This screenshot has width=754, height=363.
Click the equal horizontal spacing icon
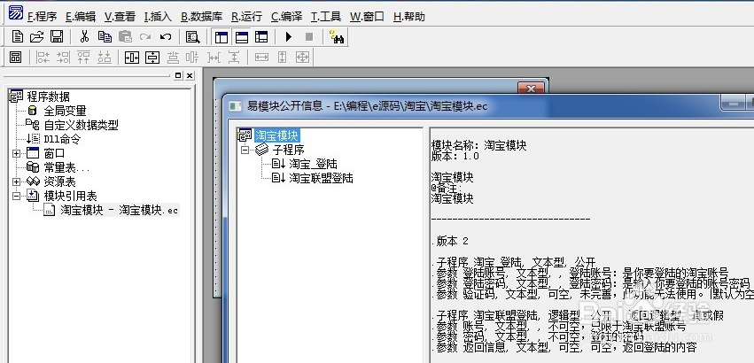[214, 58]
